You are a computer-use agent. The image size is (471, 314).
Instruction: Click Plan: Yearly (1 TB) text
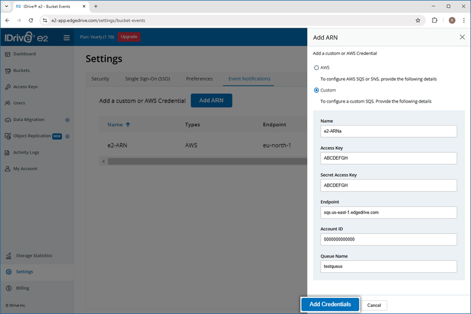tap(97, 37)
